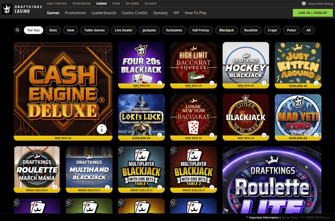Launch the Lunar New Year Baccarat tile
Image resolution: width=335 pixels, height=221 pixels.
194,117
